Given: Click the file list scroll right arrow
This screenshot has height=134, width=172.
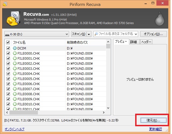Looking at the screenshot, I should pyautogui.click(x=104, y=112).
